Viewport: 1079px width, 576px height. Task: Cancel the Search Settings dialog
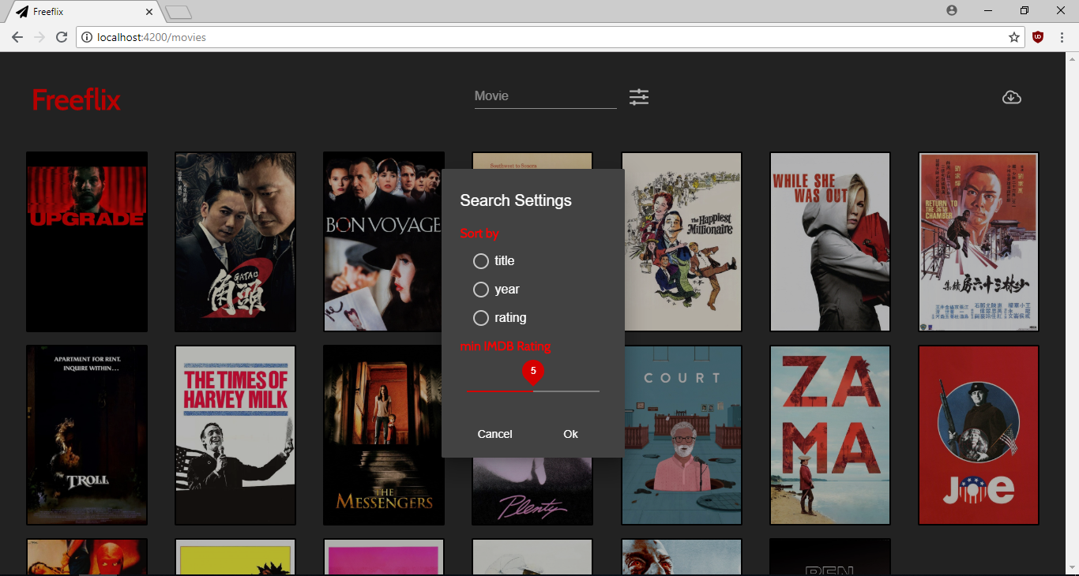(495, 434)
